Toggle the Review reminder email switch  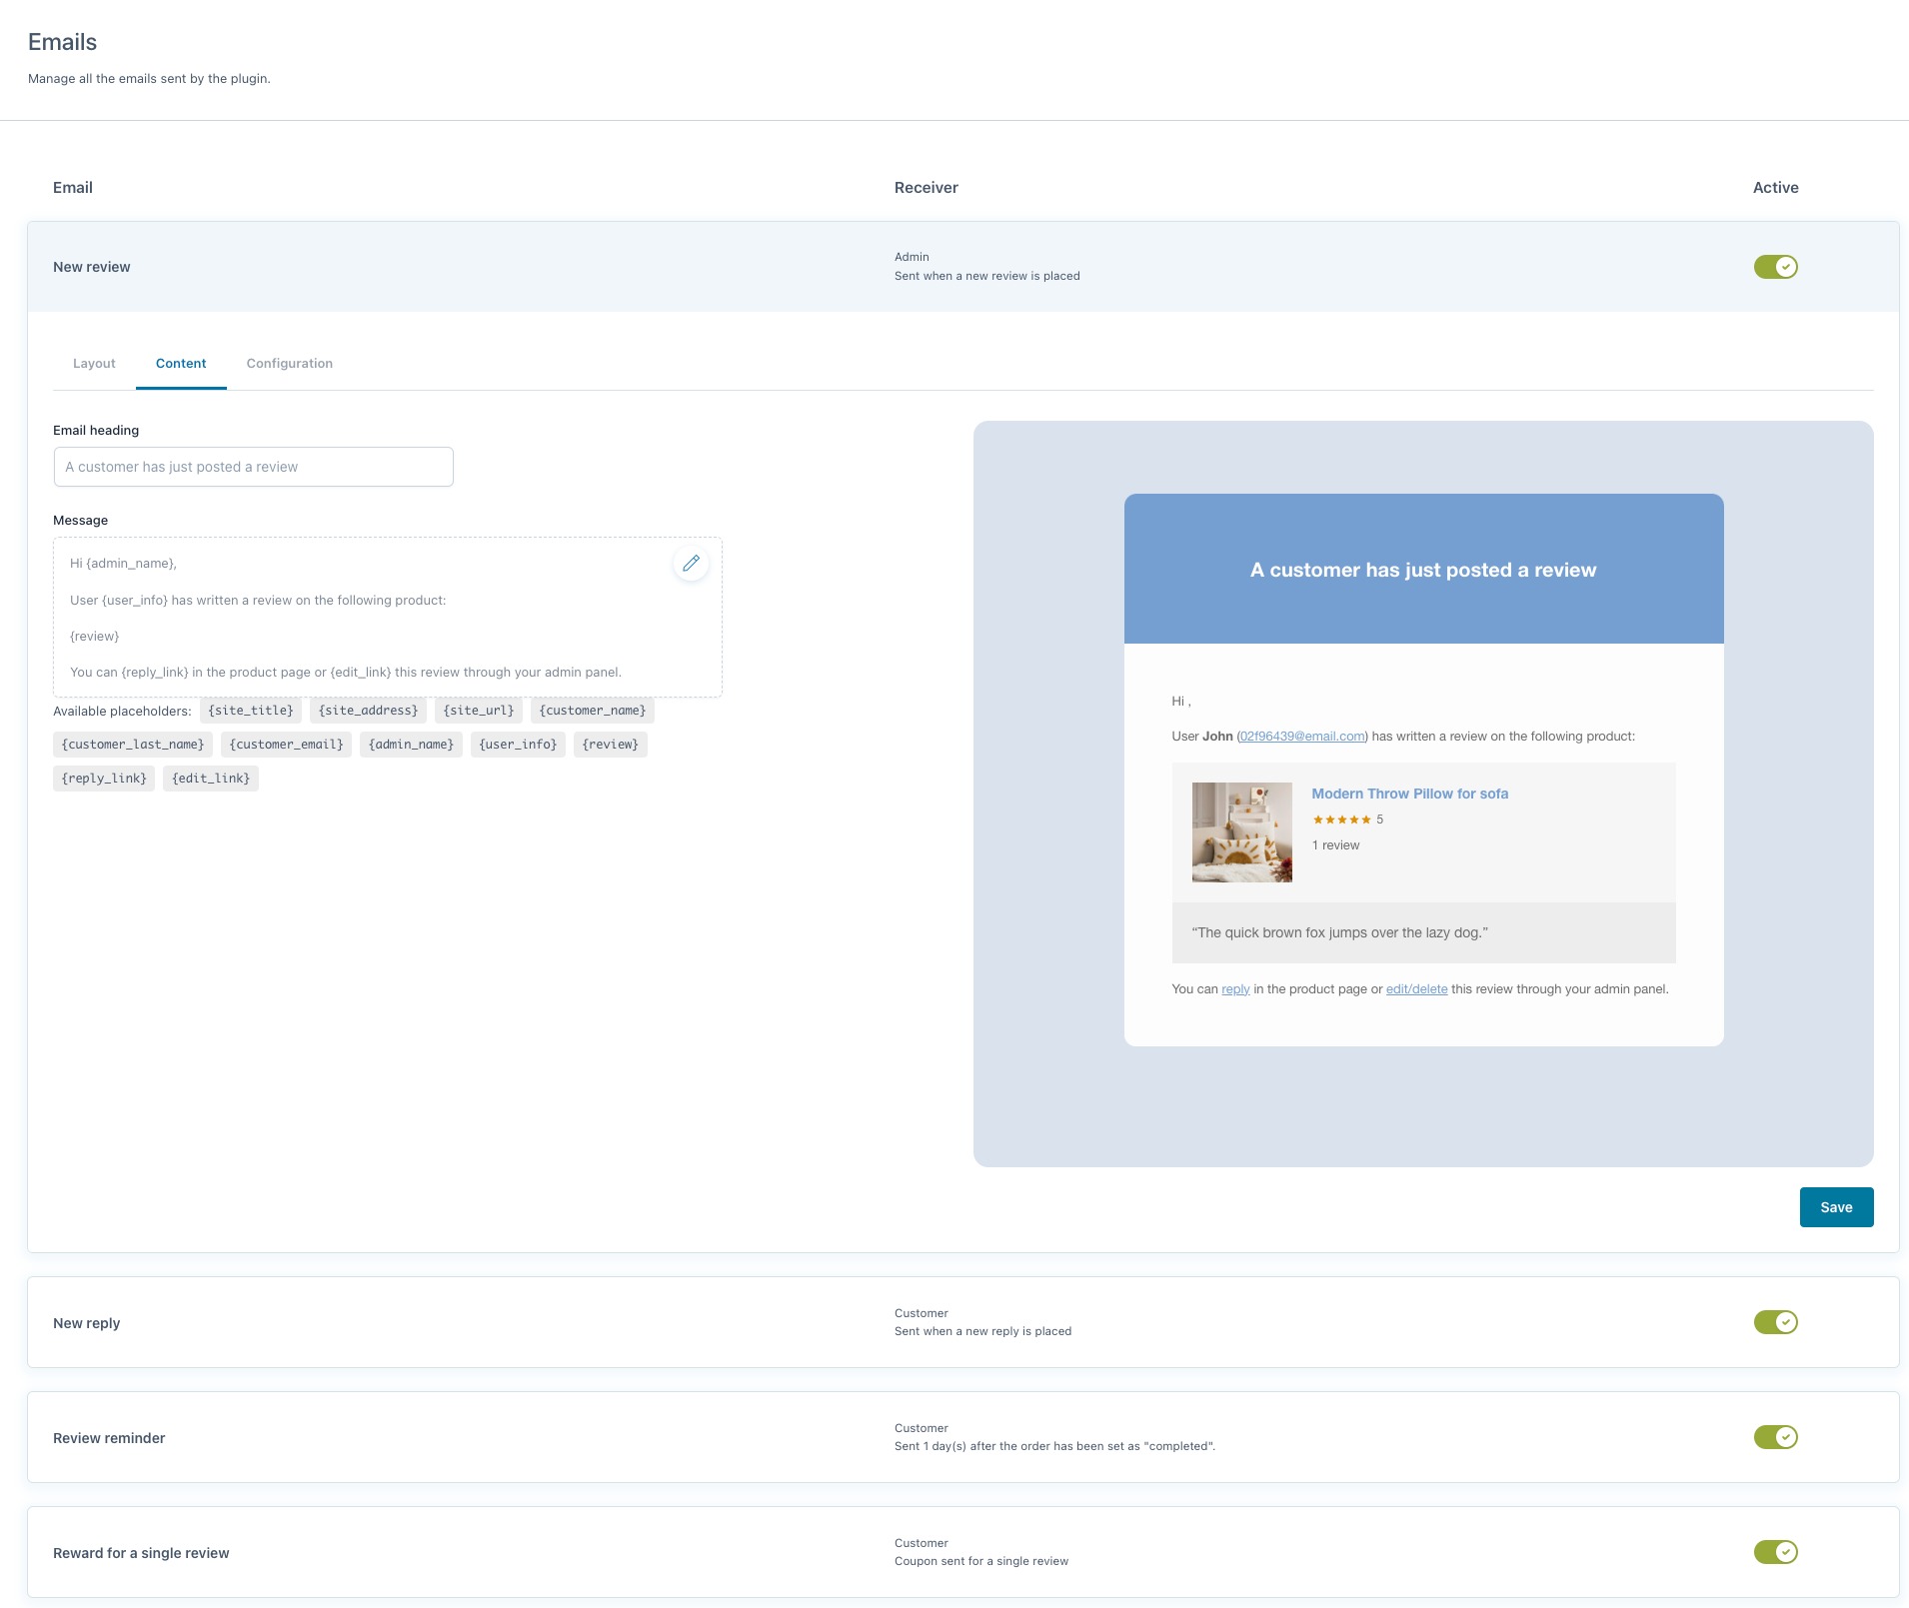(1775, 1437)
